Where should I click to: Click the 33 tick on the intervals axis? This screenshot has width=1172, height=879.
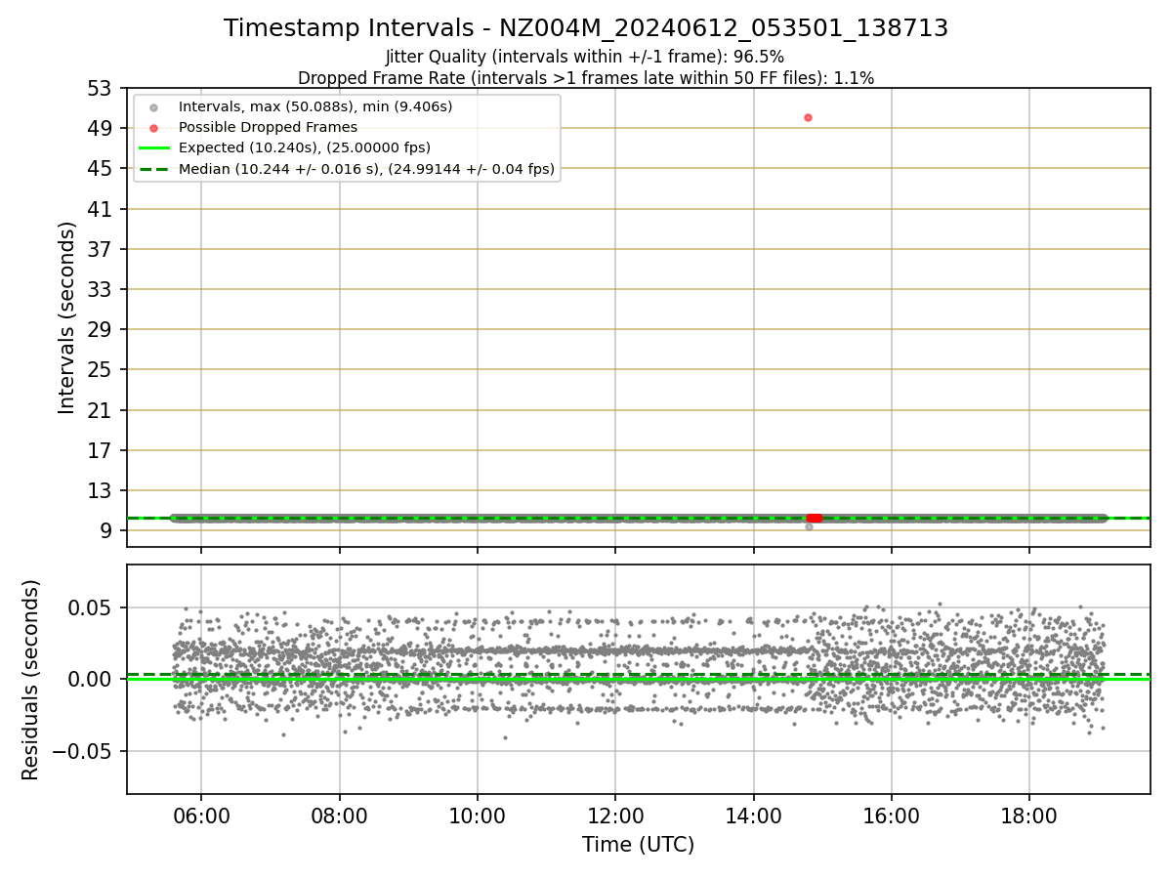(101, 289)
